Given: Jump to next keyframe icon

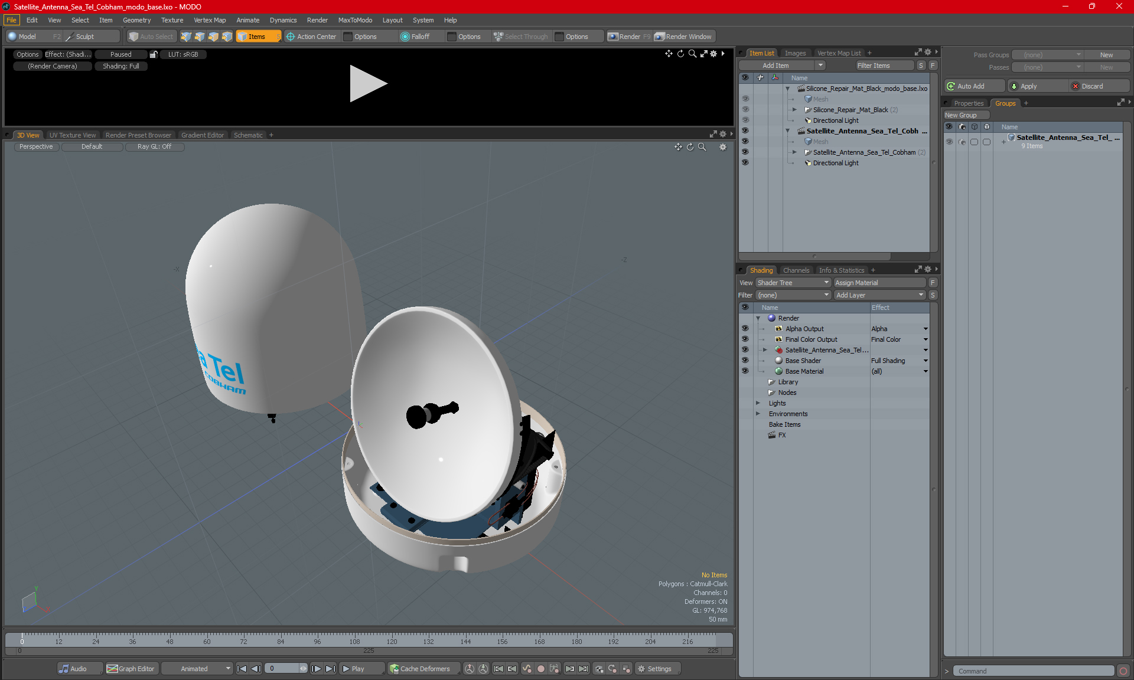Looking at the screenshot, I should (569, 669).
